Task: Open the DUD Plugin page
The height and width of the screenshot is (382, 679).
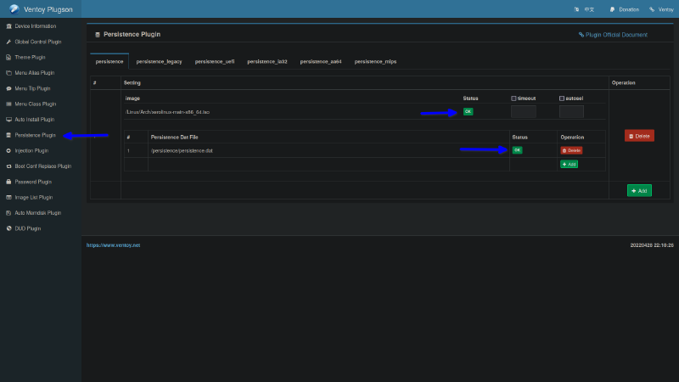Action: pyautogui.click(x=27, y=228)
